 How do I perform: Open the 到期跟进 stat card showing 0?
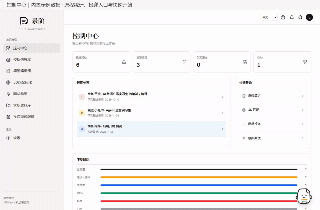(x=222, y=62)
